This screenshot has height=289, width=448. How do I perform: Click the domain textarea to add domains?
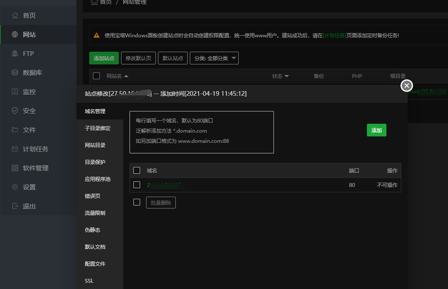[202, 132]
